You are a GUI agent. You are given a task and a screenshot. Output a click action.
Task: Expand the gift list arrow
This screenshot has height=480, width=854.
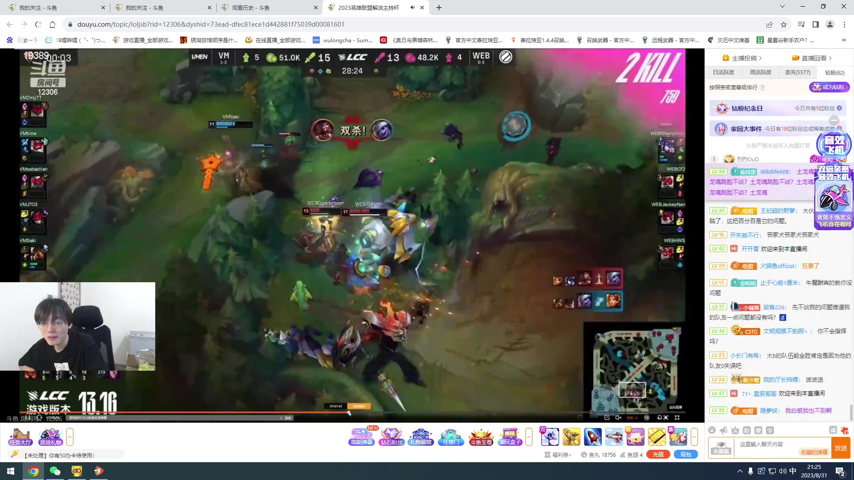click(x=694, y=437)
